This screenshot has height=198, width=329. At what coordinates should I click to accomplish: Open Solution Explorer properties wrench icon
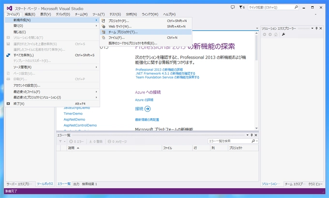[284, 34]
